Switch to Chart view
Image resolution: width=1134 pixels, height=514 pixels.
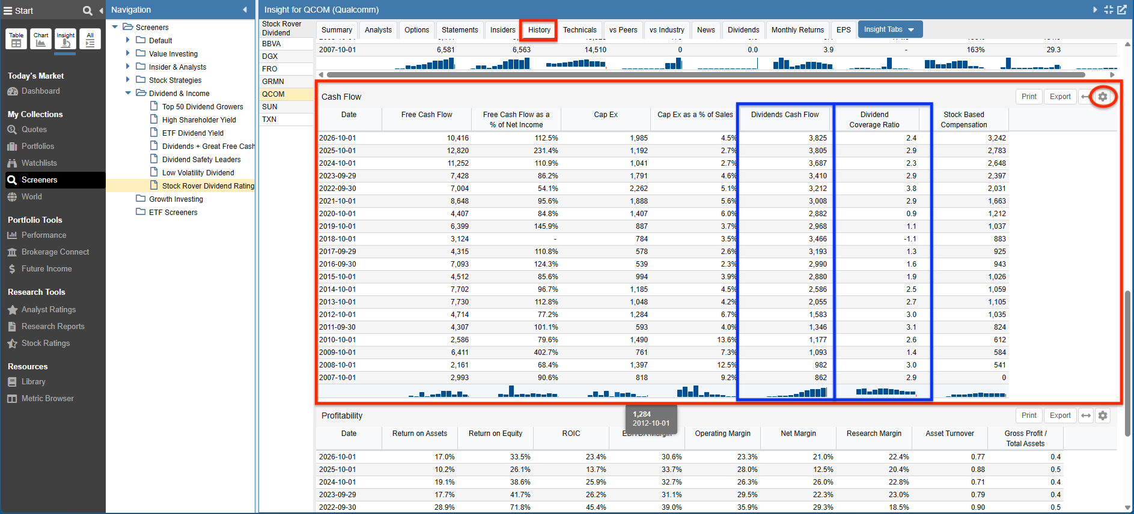coord(41,39)
